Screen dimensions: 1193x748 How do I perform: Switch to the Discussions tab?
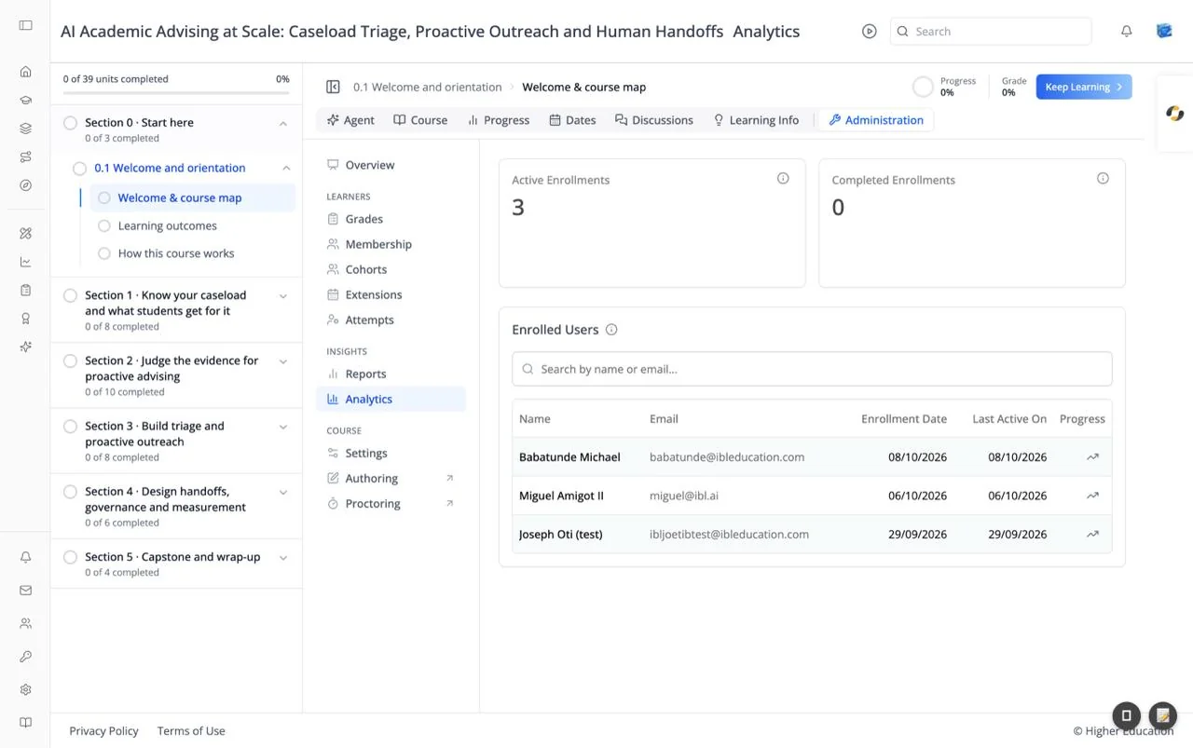click(653, 120)
